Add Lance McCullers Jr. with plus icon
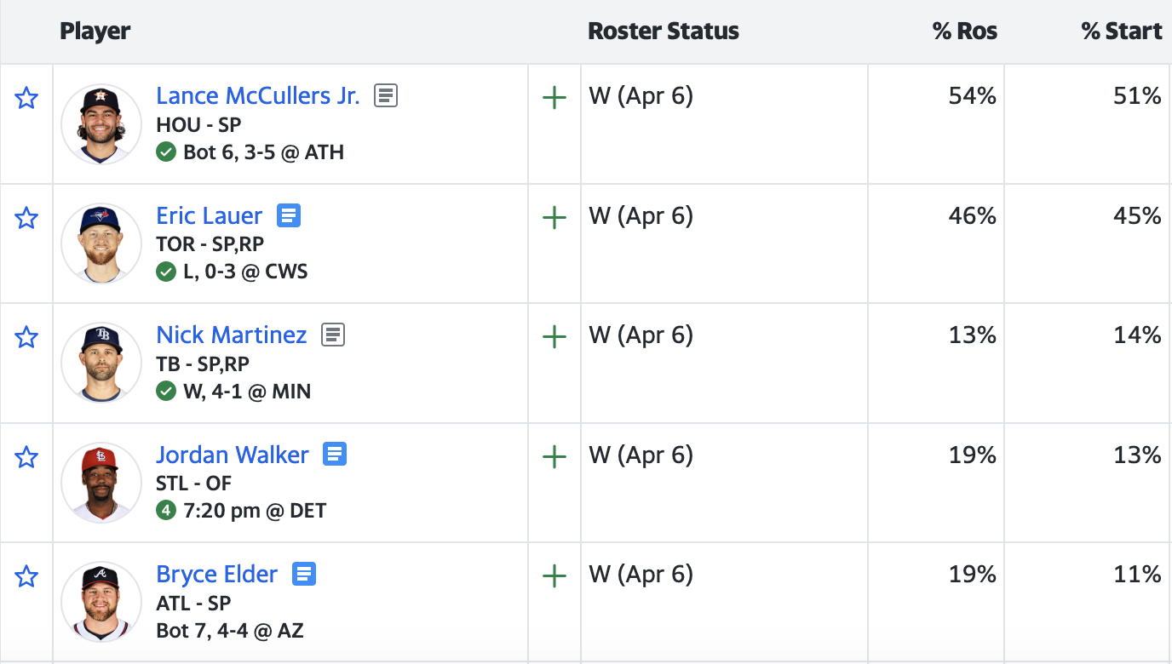The height and width of the screenshot is (664, 1172). tap(554, 98)
